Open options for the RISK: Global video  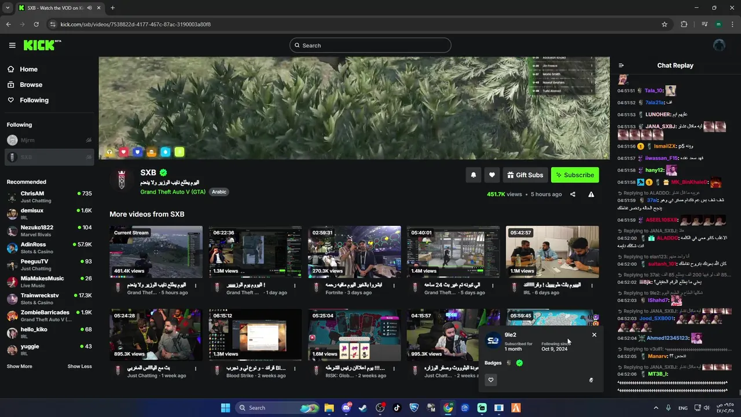tap(394, 368)
